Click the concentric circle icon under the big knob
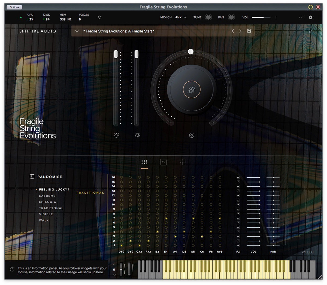 [x=192, y=135]
